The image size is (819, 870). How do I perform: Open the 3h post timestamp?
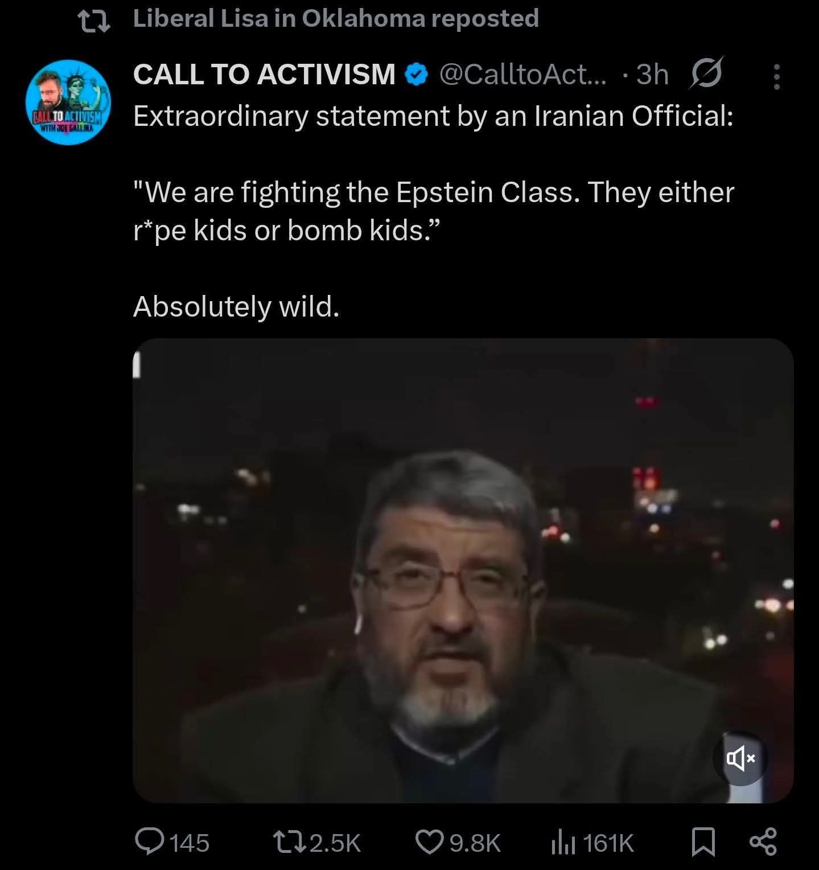click(x=652, y=74)
